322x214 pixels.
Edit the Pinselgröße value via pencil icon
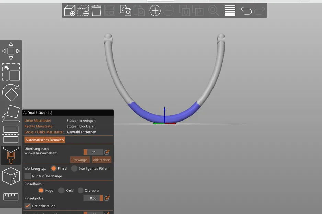point(107,198)
